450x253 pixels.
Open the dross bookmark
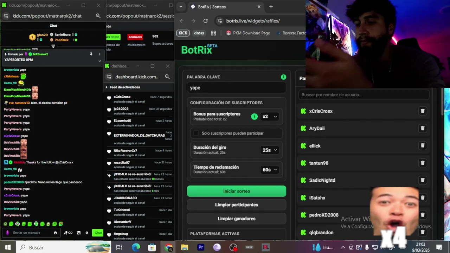click(199, 33)
